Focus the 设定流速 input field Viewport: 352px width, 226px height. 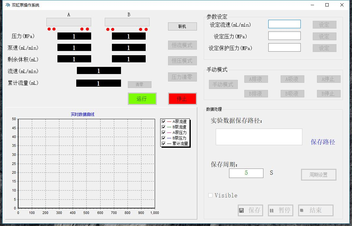tap(285, 24)
